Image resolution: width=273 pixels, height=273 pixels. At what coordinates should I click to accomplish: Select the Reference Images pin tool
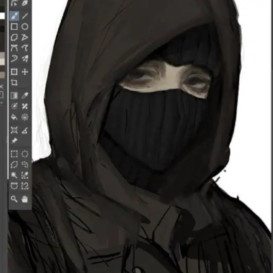pos(14,141)
